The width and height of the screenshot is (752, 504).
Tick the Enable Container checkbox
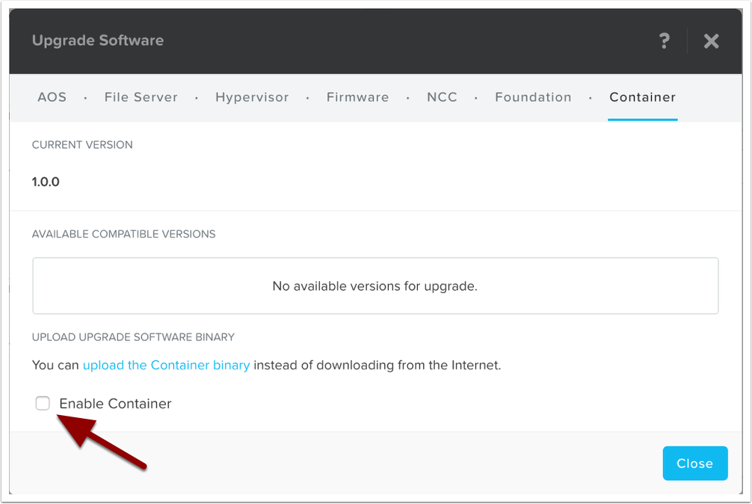pyautogui.click(x=43, y=404)
